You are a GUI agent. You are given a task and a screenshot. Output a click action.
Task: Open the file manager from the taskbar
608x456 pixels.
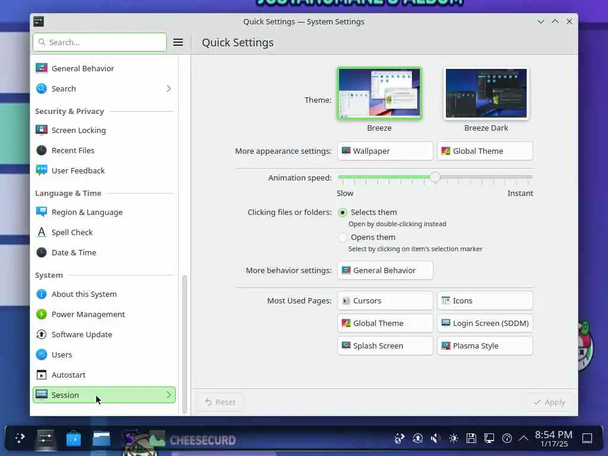click(x=101, y=439)
